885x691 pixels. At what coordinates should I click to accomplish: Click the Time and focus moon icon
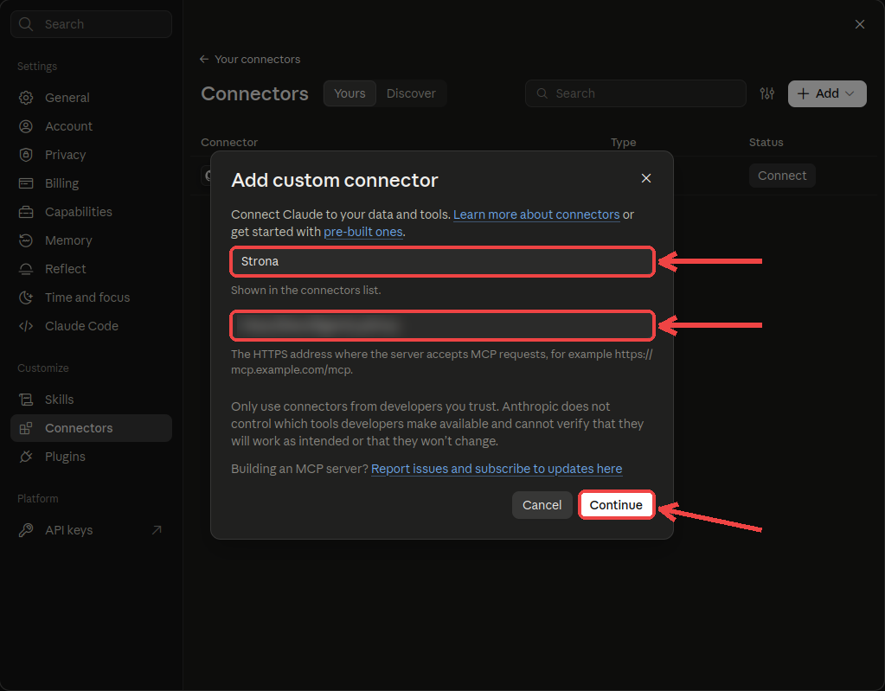coord(26,298)
